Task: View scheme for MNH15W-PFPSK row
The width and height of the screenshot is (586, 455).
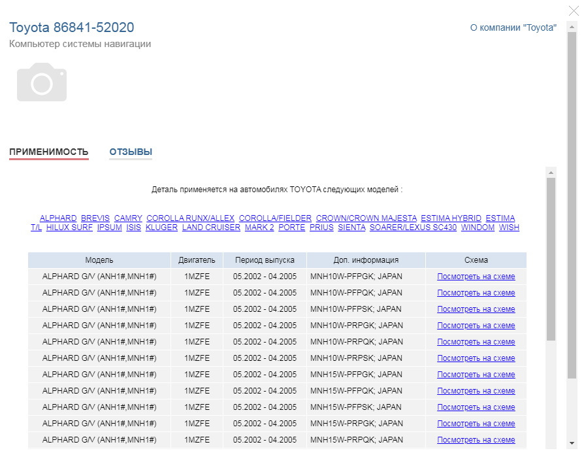Action: 476,407
